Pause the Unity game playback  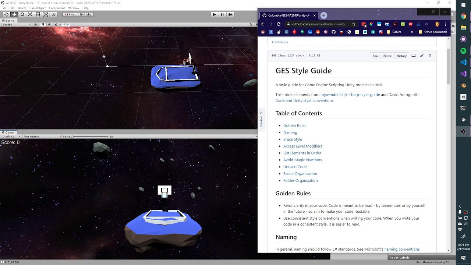pos(222,14)
